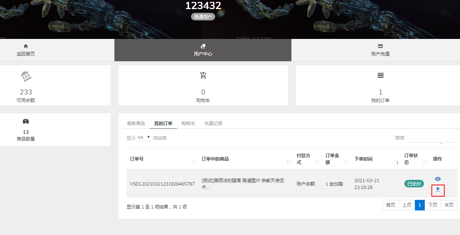The width and height of the screenshot is (460, 235).
Task: Click the my orders list icon
Action: tap(380, 76)
